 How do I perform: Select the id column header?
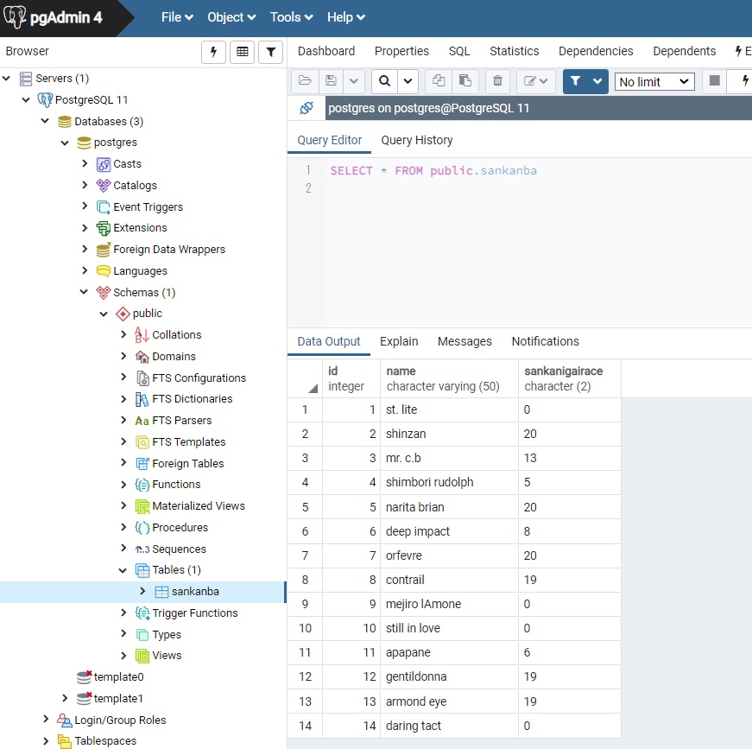pyautogui.click(x=351, y=378)
